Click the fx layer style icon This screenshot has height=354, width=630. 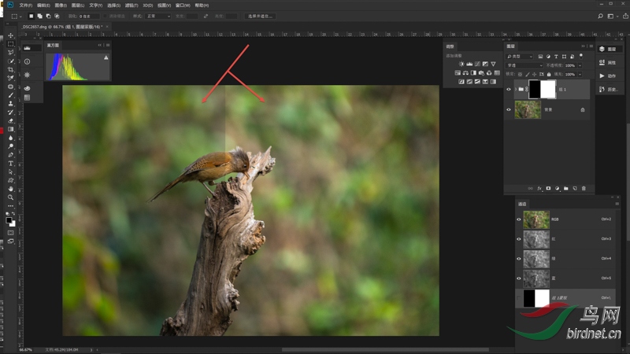(539, 189)
